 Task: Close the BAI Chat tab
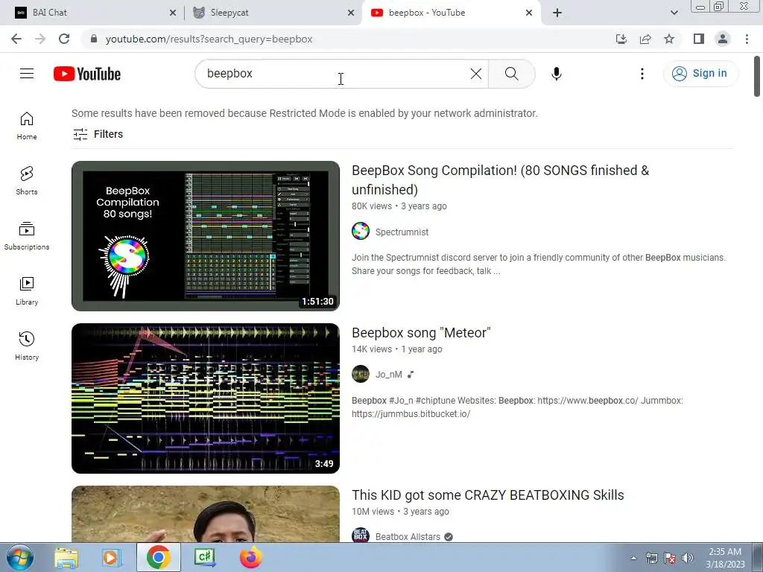tap(173, 13)
